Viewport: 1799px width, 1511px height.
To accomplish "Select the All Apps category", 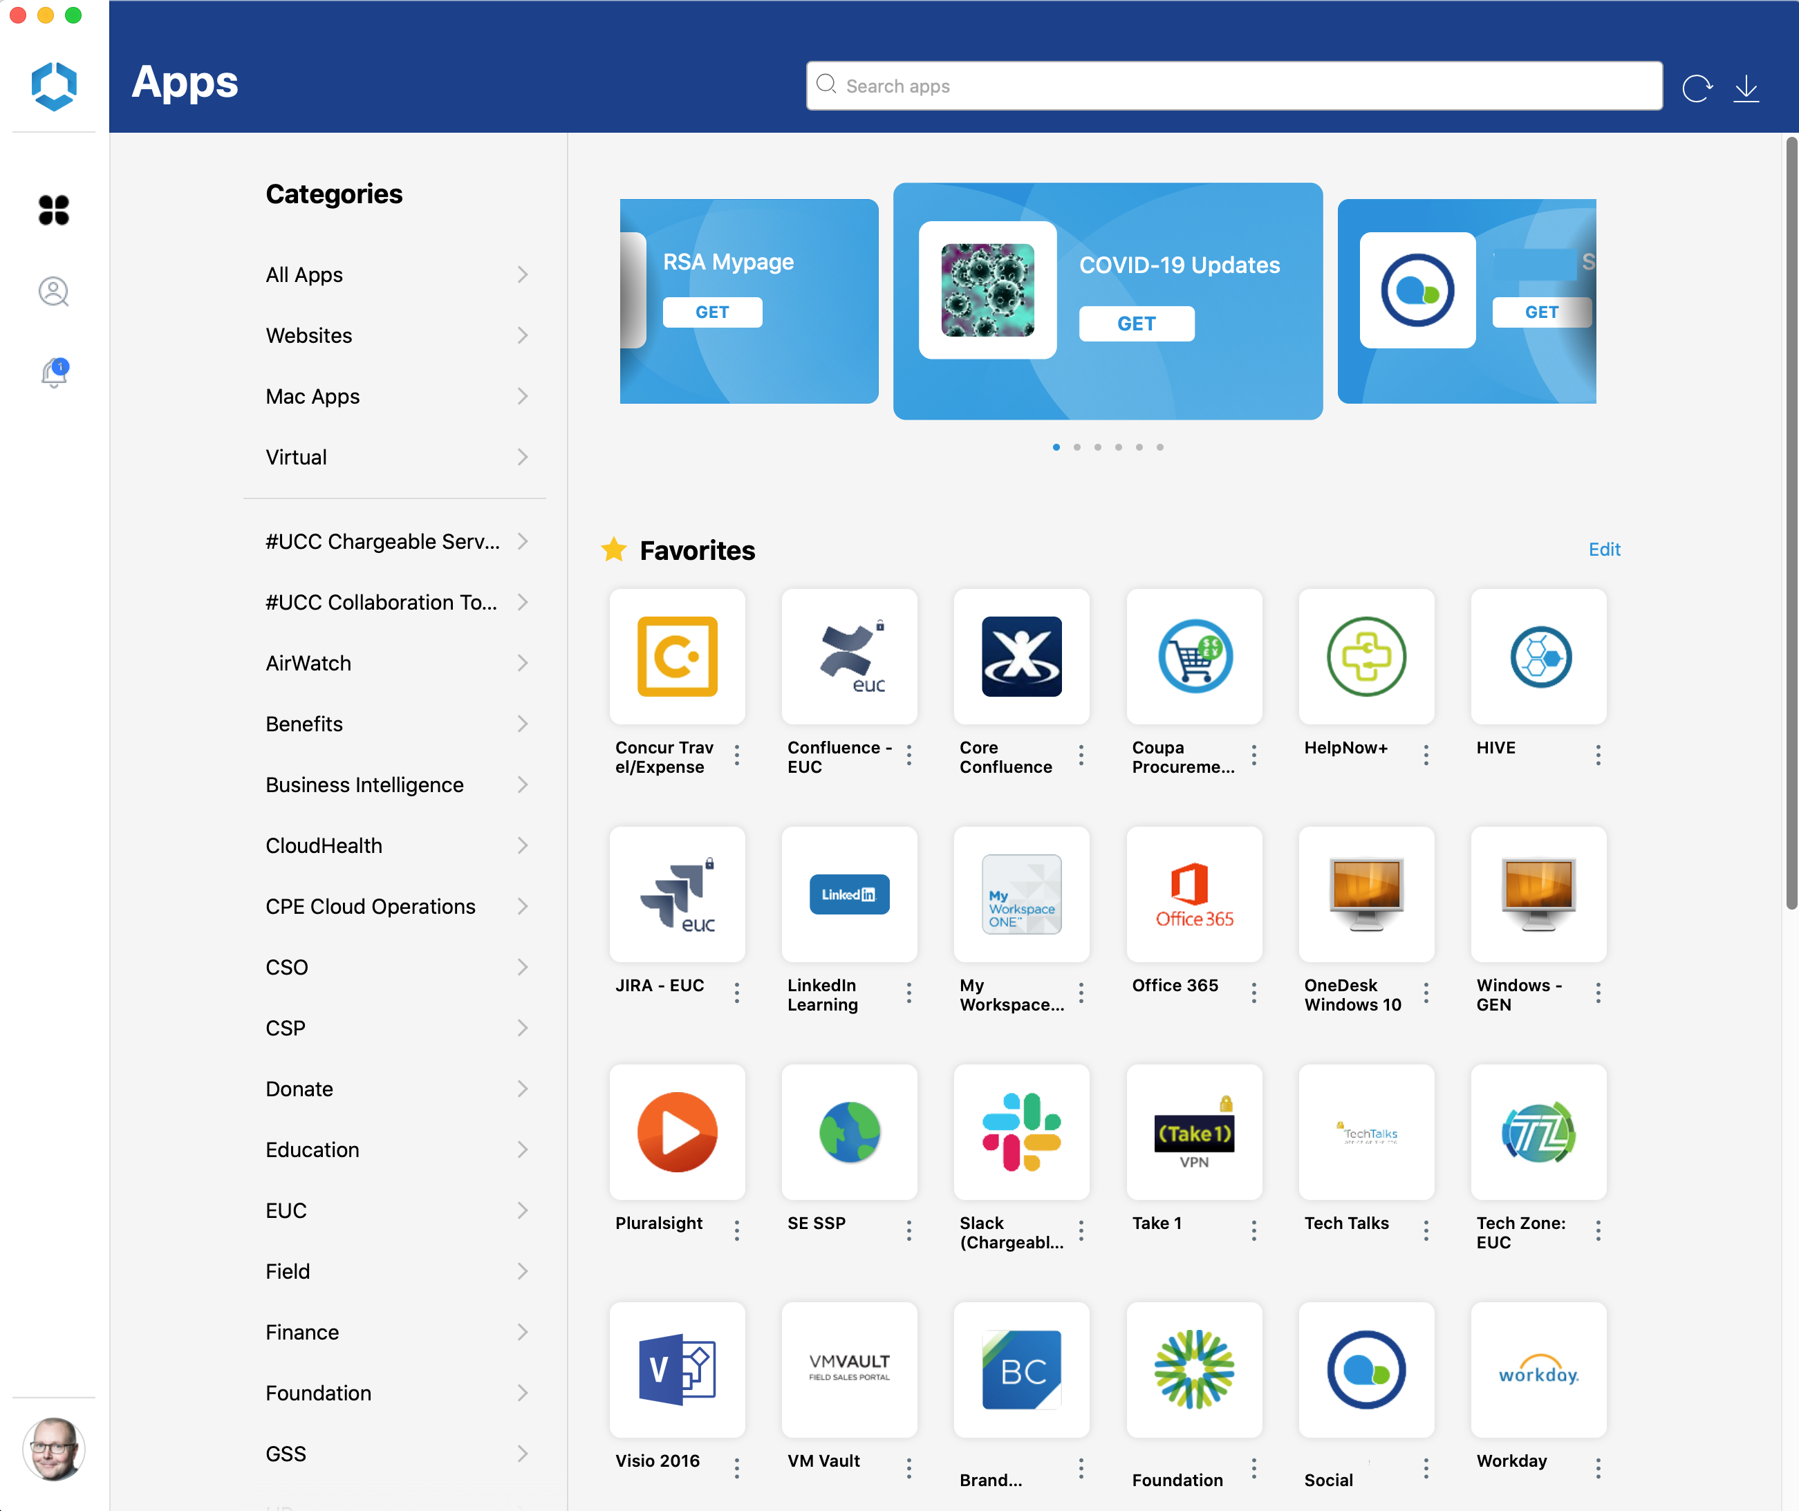I will click(304, 275).
